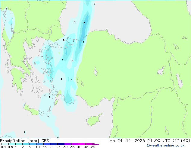Click the 15–20 mm legend swatch
Image resolution: width=191 pixels, height=148 pixels.
click(x=47, y=144)
